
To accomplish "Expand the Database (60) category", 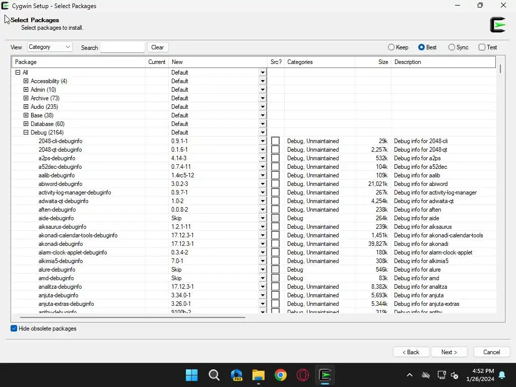I will click(x=26, y=124).
